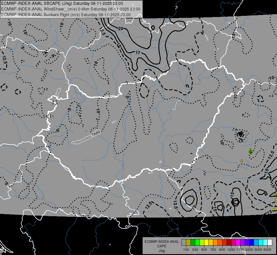Click the legend CAPE label
The image size is (277, 255).
162,246
